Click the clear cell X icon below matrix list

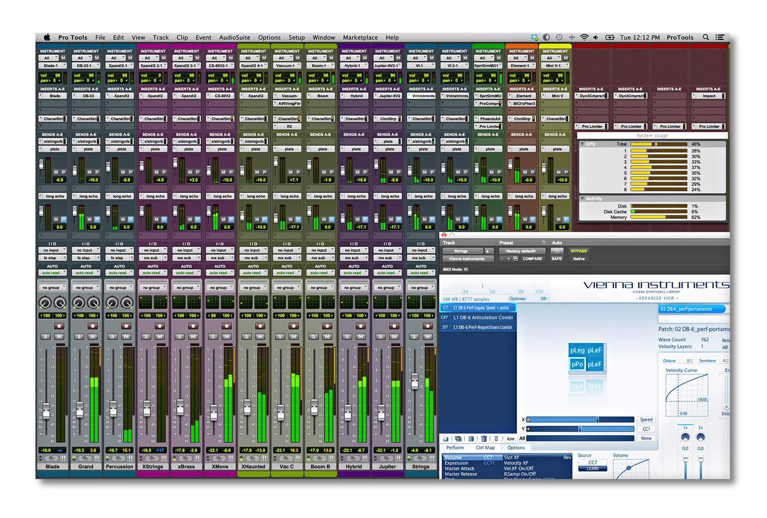pyautogui.click(x=471, y=439)
